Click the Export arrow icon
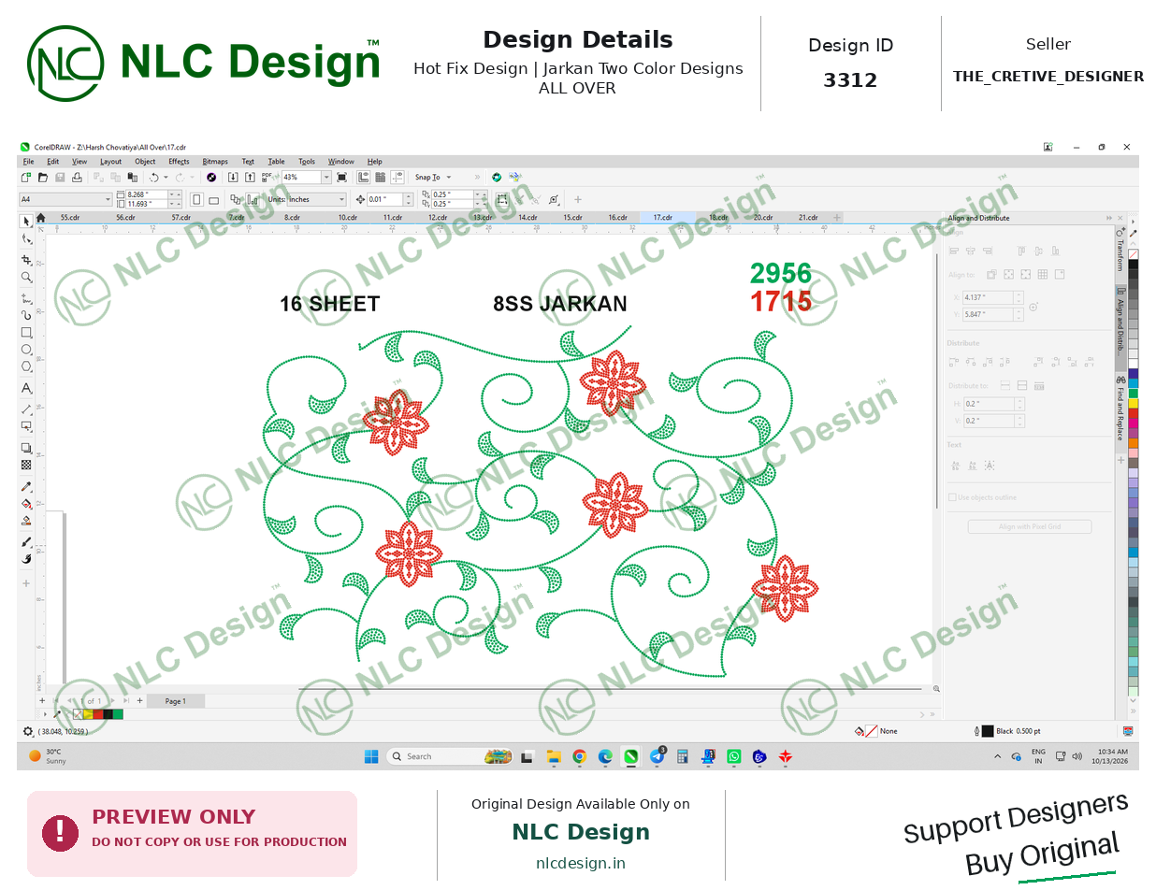Image resolution: width=1156 pixels, height=890 pixels. point(250,177)
